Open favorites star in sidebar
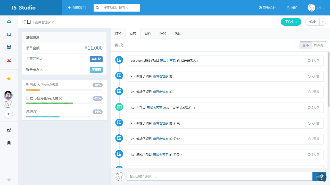 [9, 79]
